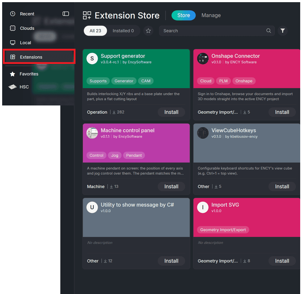Install the Support generator extension

pyautogui.click(x=172, y=112)
